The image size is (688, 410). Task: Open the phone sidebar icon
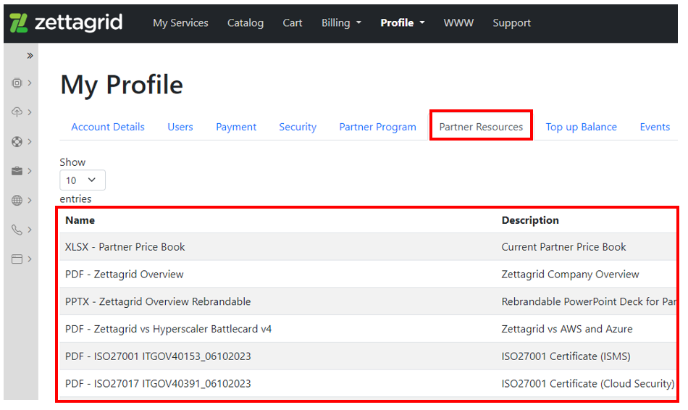(x=17, y=230)
